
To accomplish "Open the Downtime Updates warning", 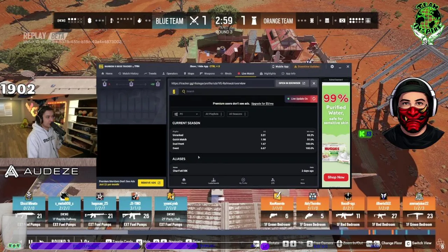I will (307, 66).
